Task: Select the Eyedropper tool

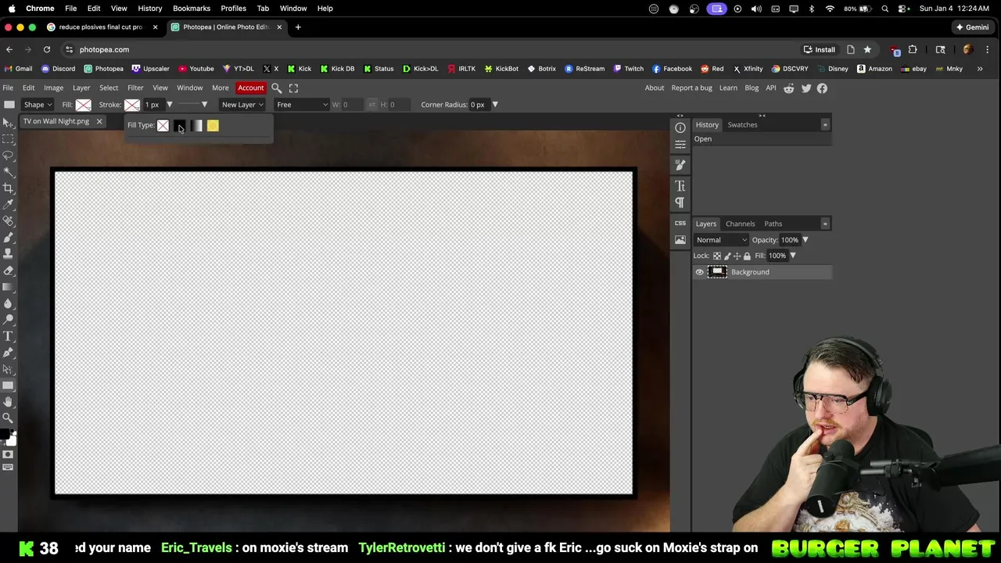Action: click(x=8, y=205)
